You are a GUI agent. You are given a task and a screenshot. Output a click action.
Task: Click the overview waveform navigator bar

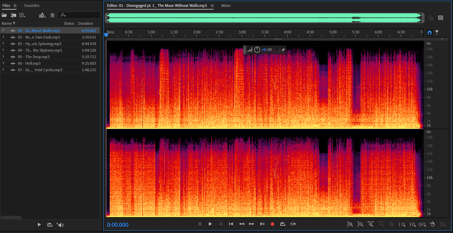pos(265,18)
